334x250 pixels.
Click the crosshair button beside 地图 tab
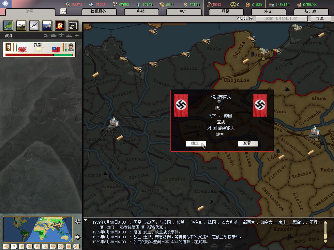tap(63, 11)
